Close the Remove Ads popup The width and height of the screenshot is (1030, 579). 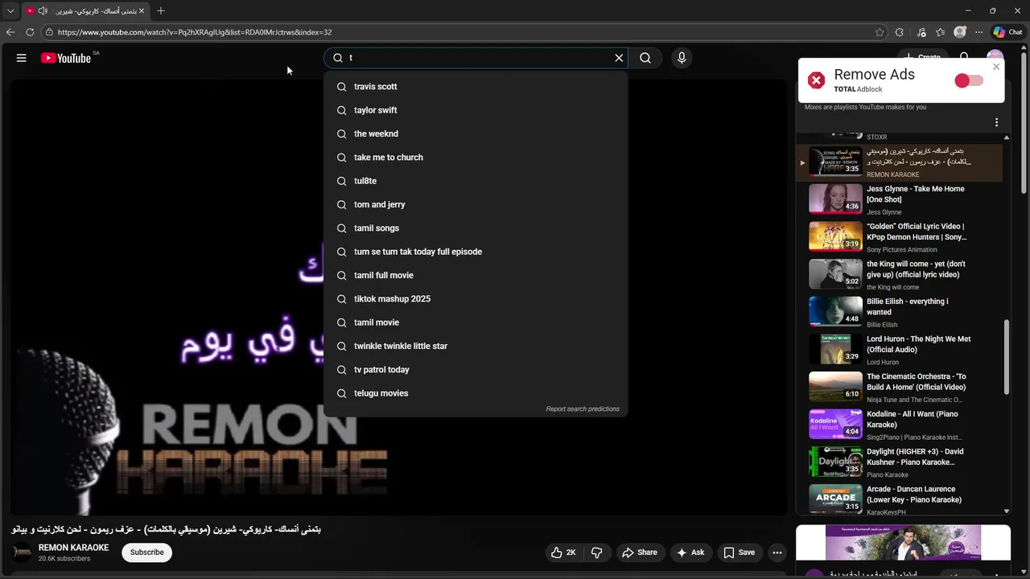click(996, 67)
